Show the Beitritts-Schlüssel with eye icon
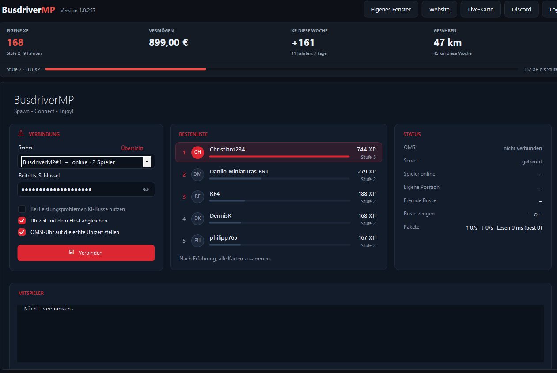This screenshot has width=557, height=373. pos(146,189)
